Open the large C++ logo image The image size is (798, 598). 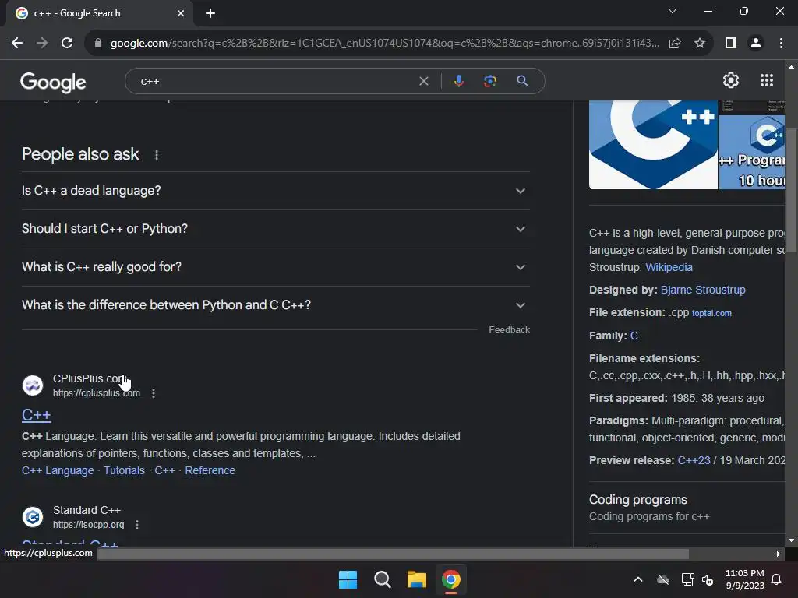point(653,145)
